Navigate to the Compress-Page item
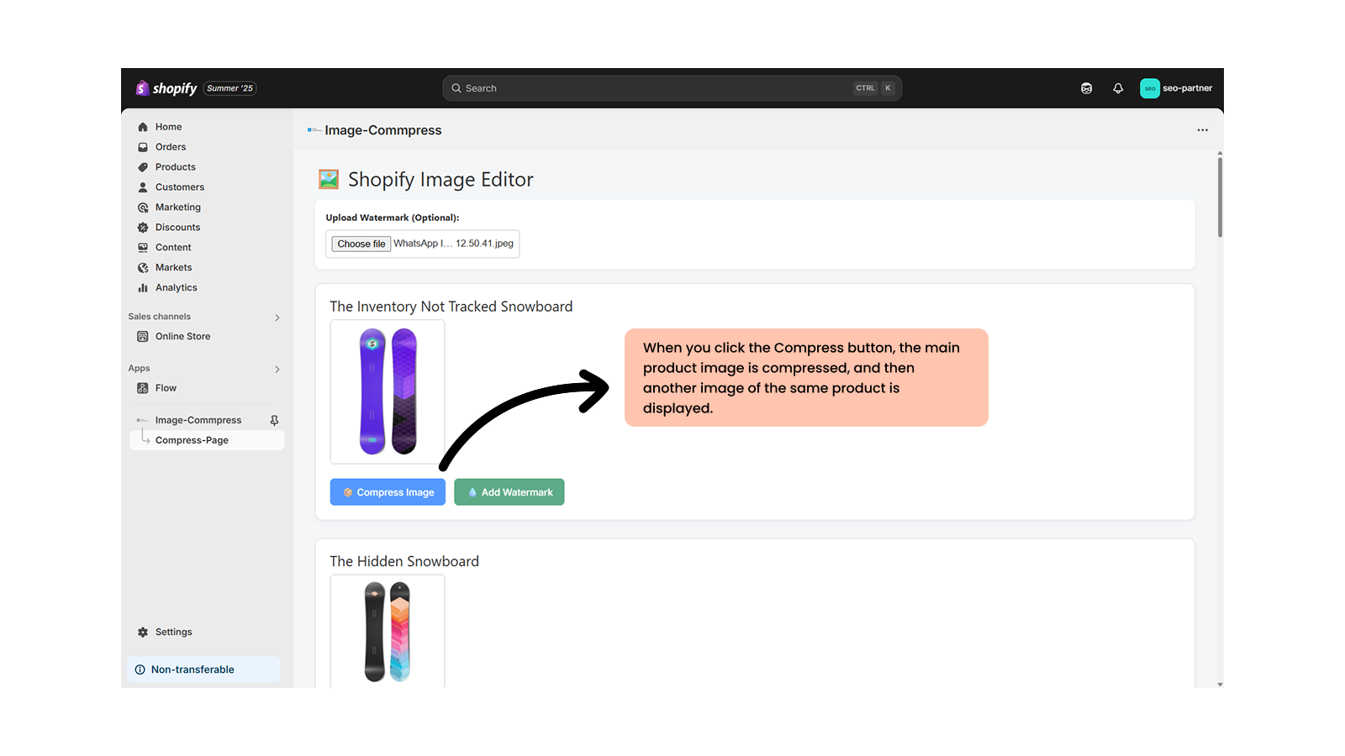Screen dimensions: 1345x756 [191, 439]
